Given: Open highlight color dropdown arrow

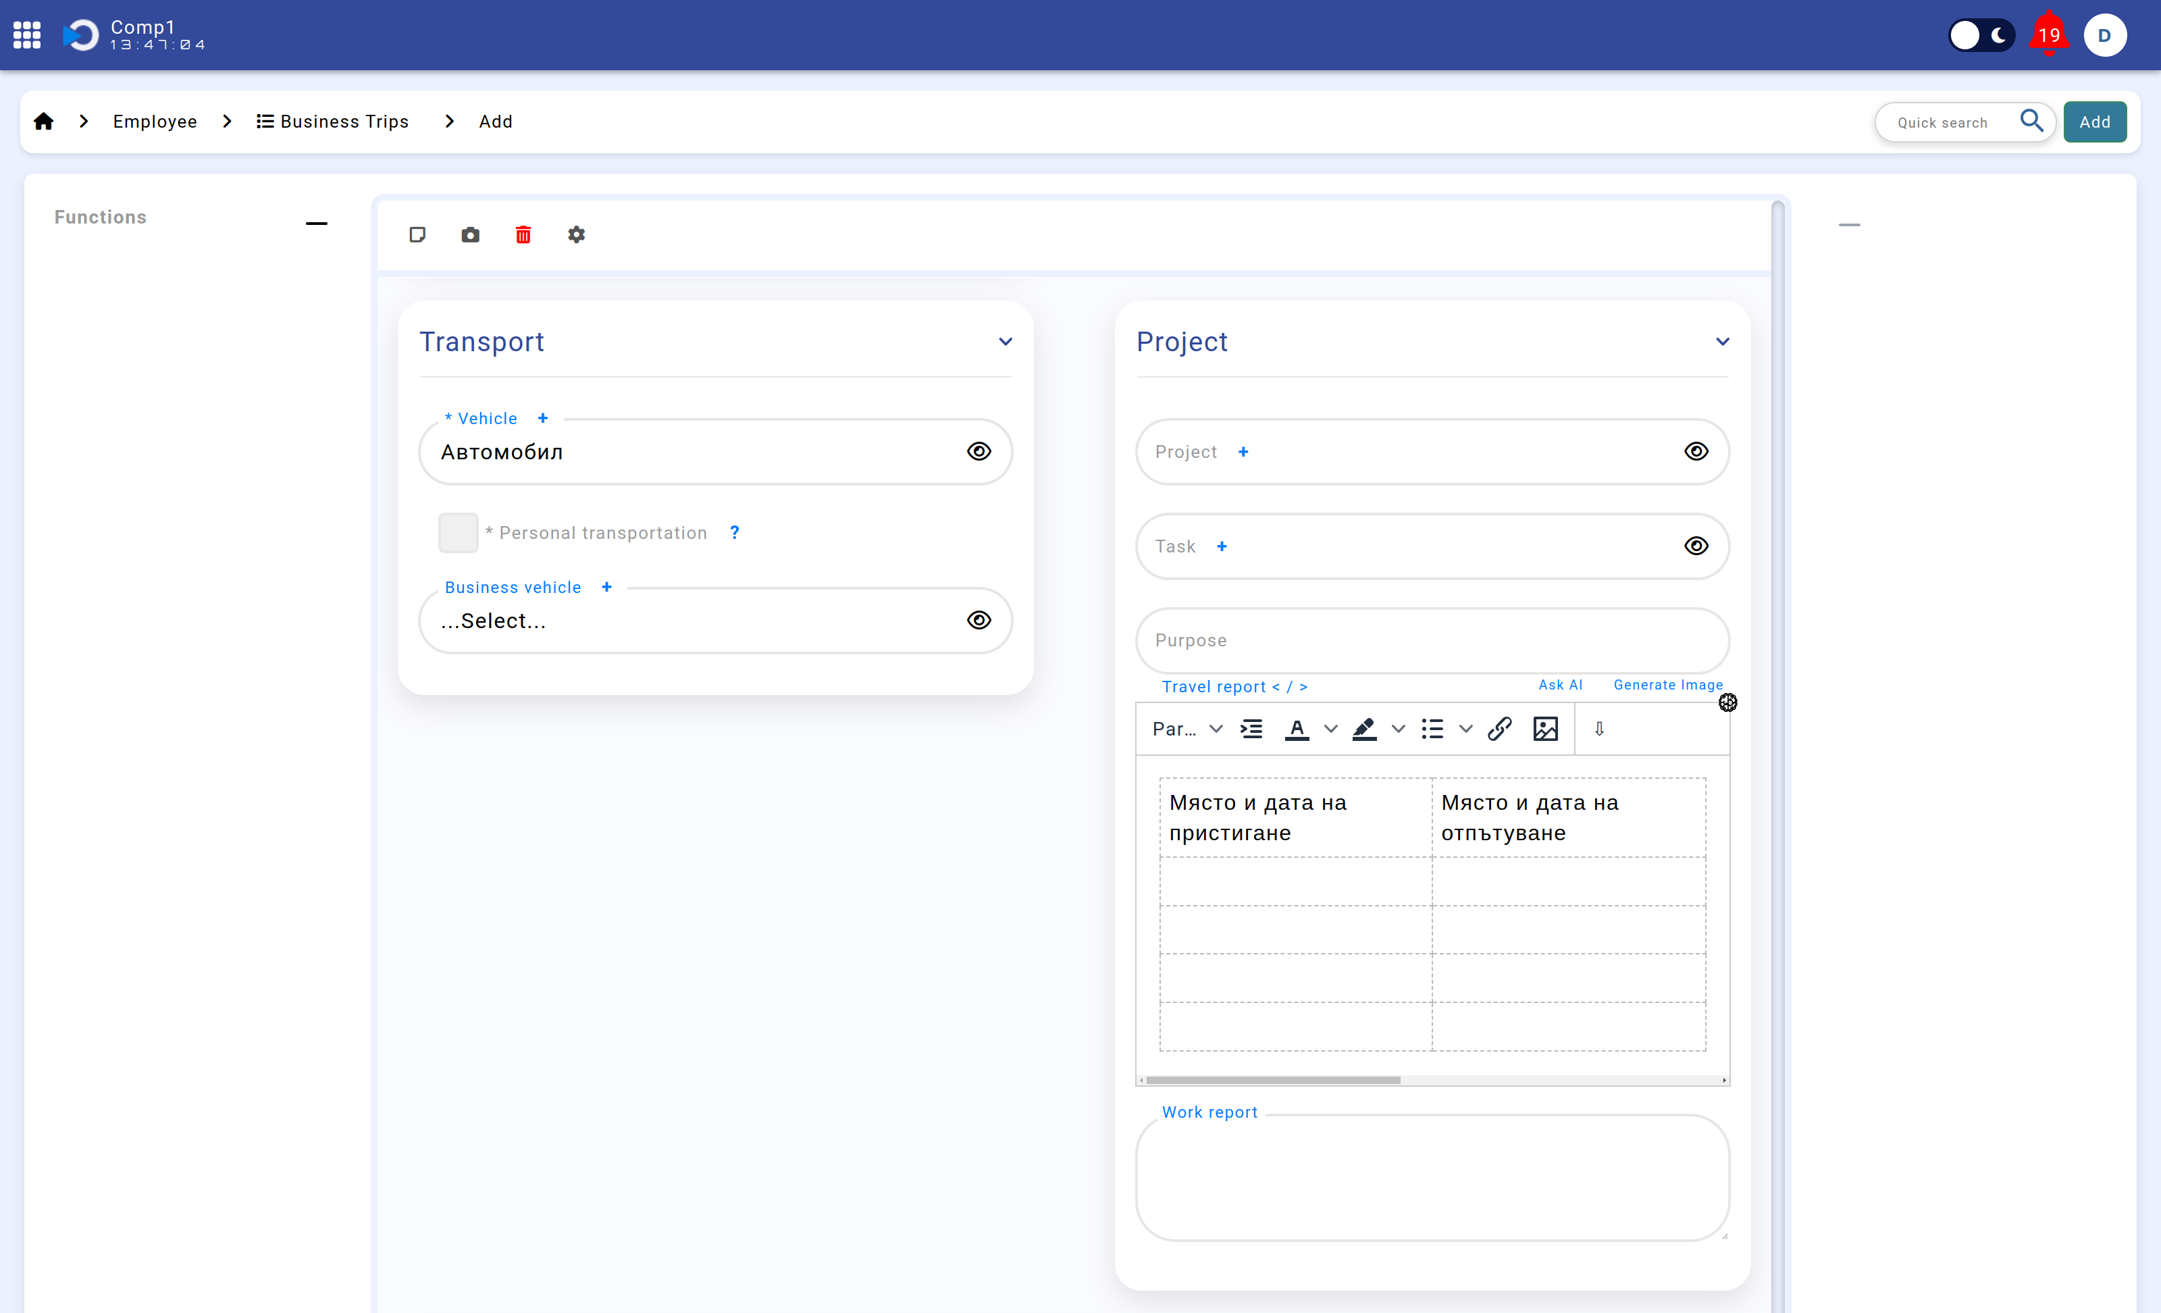Looking at the screenshot, I should coord(1398,729).
